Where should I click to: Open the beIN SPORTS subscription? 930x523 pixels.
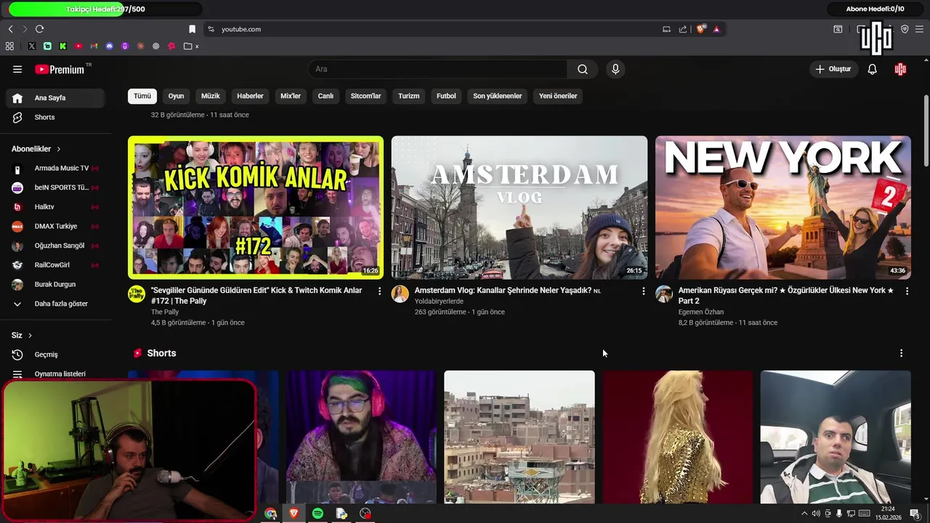coord(55,187)
